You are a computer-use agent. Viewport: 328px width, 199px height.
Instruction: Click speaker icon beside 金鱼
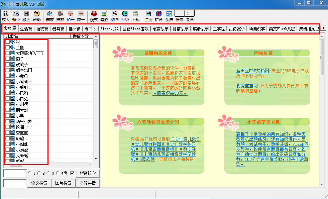point(13,47)
